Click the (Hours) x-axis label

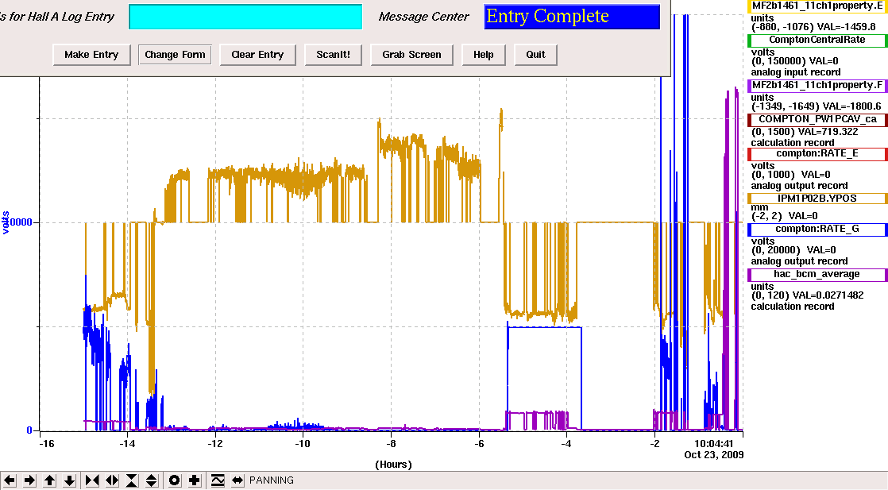(x=393, y=465)
